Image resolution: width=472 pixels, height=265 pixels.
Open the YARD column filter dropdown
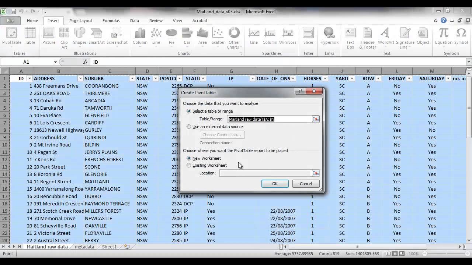coord(352,79)
